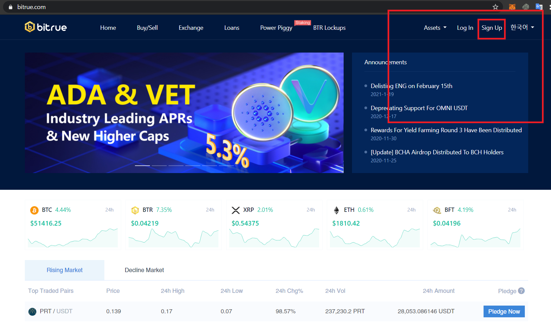The width and height of the screenshot is (551, 324).
Task: Go to the Home menu item
Action: [108, 28]
